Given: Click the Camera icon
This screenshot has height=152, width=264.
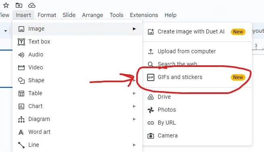Looking at the screenshot, I should (x=151, y=136).
